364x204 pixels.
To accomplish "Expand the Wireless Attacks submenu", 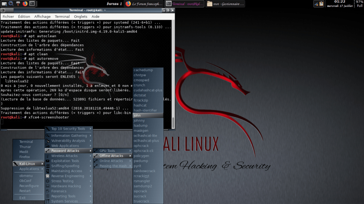I will [69, 156].
